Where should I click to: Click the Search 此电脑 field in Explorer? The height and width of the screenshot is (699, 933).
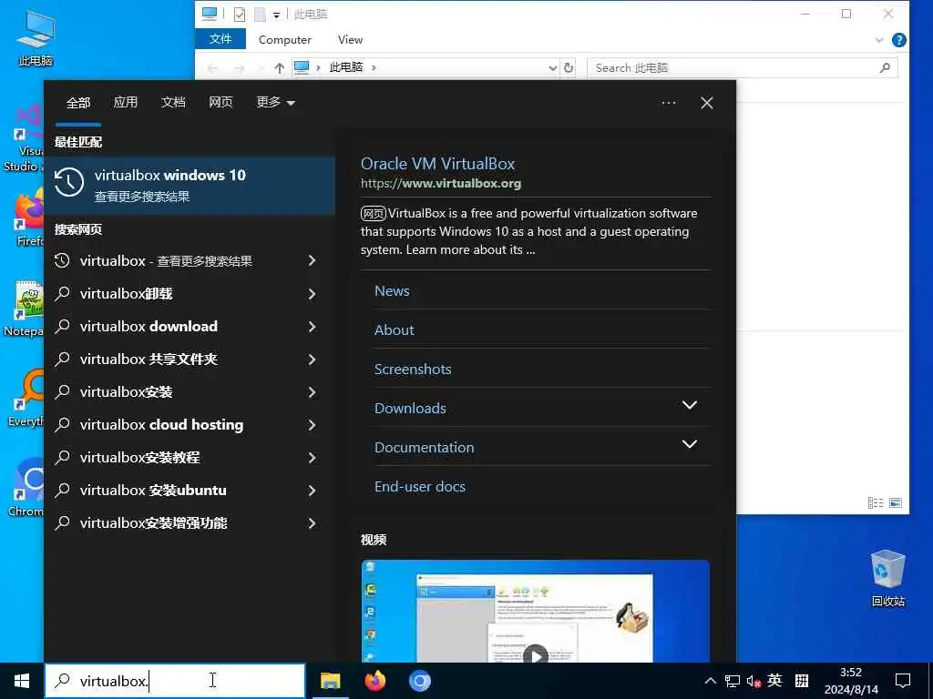point(742,67)
